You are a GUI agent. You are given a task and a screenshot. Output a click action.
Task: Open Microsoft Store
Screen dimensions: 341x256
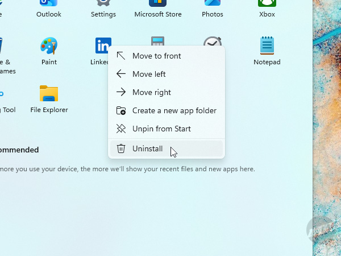tap(157, 5)
